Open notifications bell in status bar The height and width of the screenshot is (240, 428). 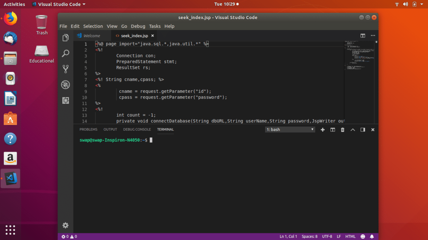[x=372, y=237]
